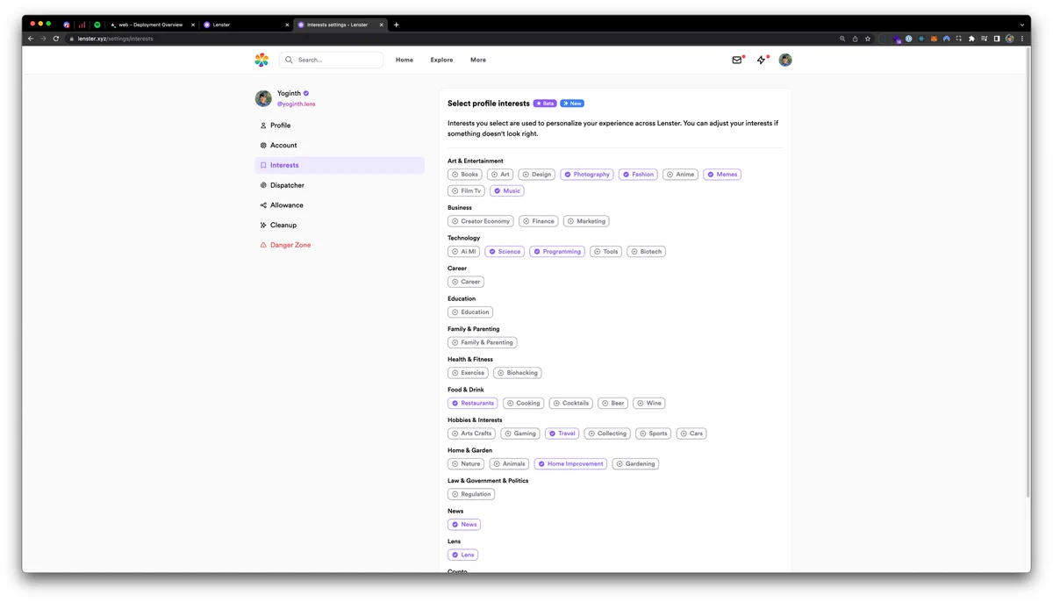Add the Books interest
The image size is (1053, 602).
tap(465, 175)
